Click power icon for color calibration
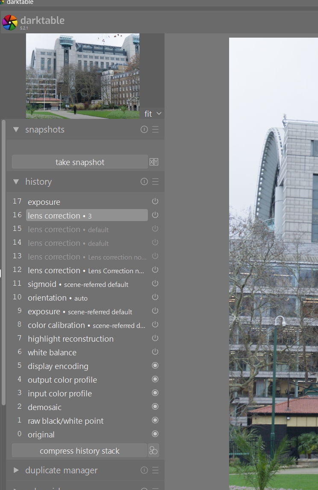 pos(155,325)
